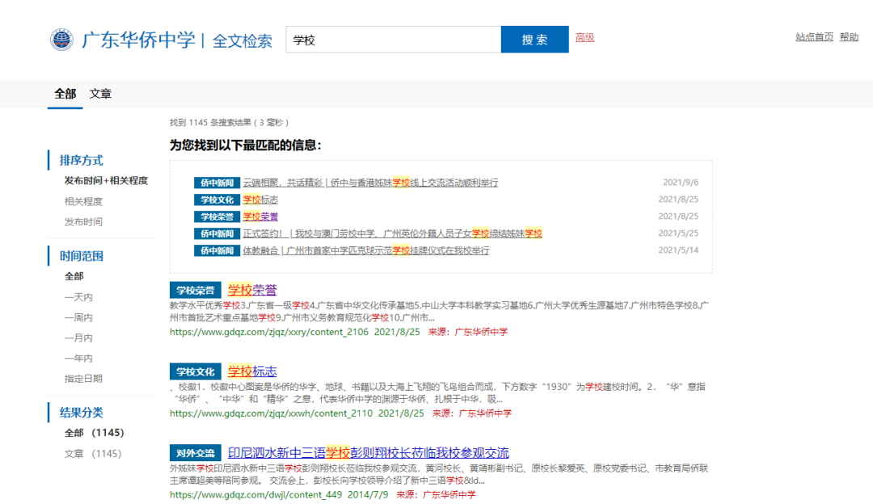Select 发布时间+相关程度 sort option
873x504 pixels.
106,181
